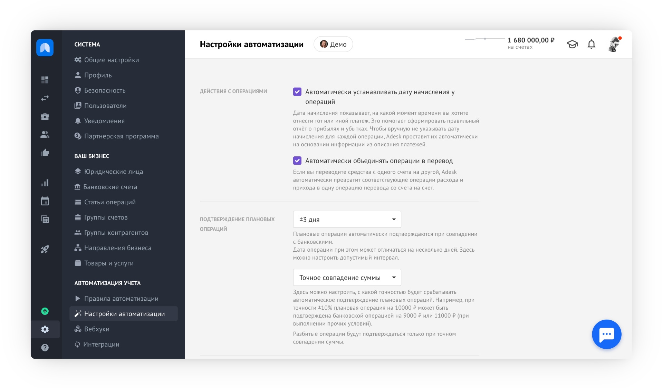663x388 pixels.
Task: Click the green upgrade arrow icon
Action: tap(45, 311)
